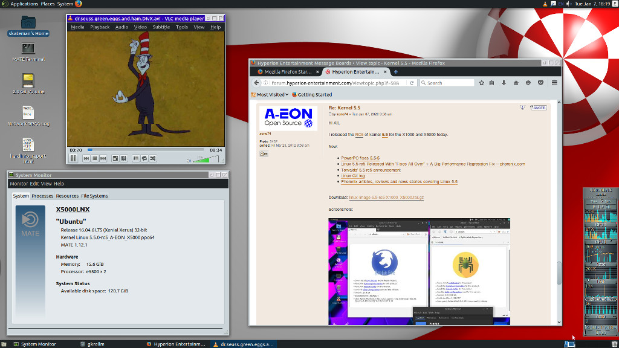Expand Most Visited bookmarks dropdown
Image resolution: width=619 pixels, height=348 pixels.
(x=270, y=95)
